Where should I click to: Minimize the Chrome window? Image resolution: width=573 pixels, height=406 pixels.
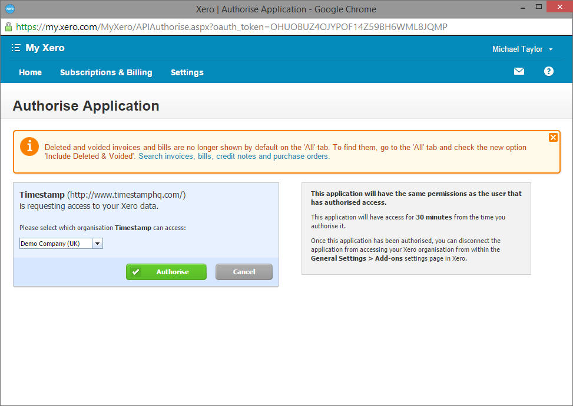pos(523,7)
